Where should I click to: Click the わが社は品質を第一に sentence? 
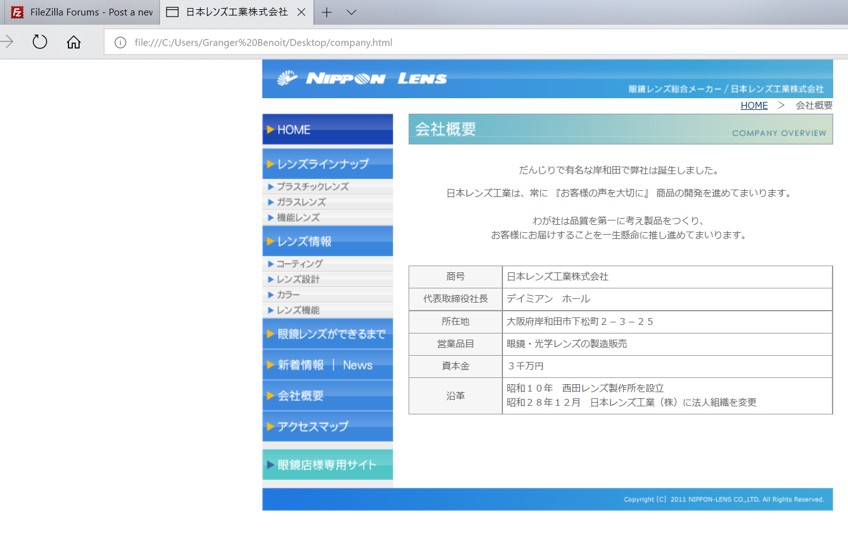(x=619, y=220)
